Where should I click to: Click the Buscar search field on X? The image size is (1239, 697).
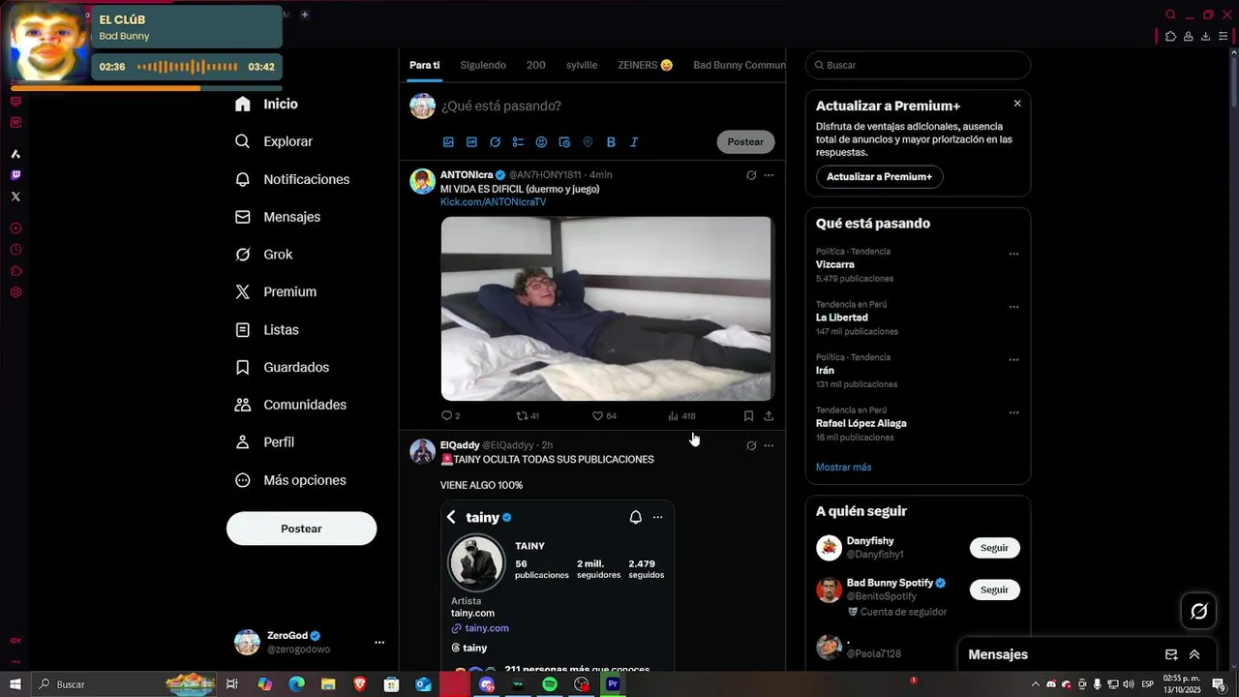pyautogui.click(x=918, y=65)
